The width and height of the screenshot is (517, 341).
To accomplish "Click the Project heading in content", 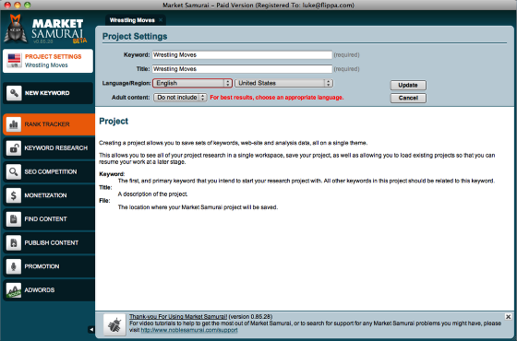I will click(x=114, y=121).
